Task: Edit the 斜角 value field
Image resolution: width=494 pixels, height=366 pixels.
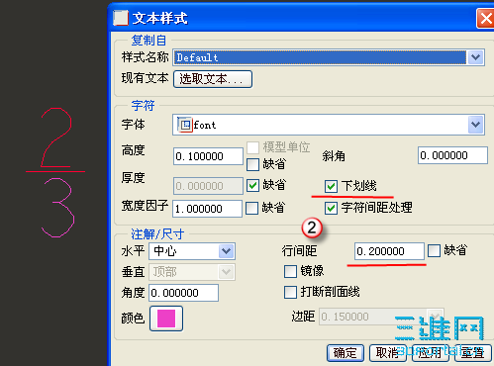Action: point(452,155)
